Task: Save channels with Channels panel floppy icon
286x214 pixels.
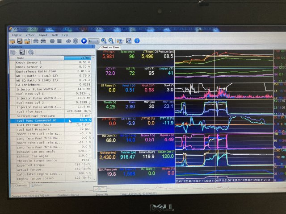Action: pyautogui.click(x=22, y=52)
